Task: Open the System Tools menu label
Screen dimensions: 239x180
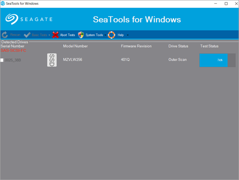Action: coord(94,35)
